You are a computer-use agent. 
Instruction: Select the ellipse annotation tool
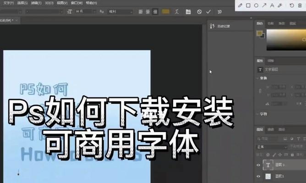[x=256, y=5]
